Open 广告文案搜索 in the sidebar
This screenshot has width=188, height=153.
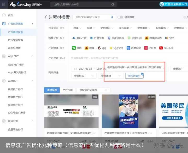[x=15, y=40]
